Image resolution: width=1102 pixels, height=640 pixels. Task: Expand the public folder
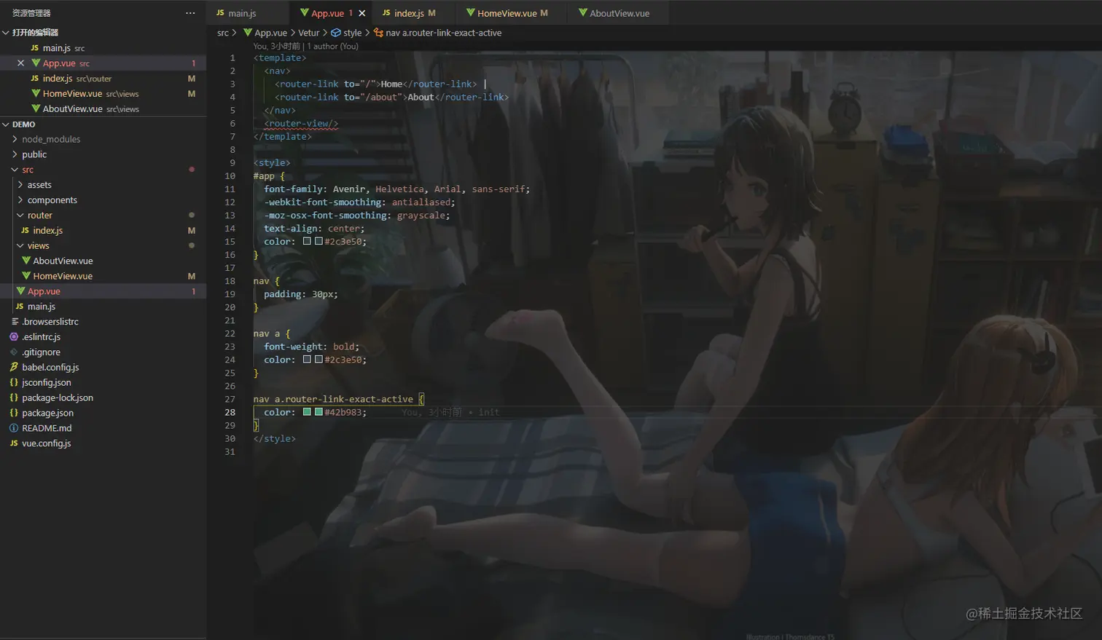pos(34,154)
